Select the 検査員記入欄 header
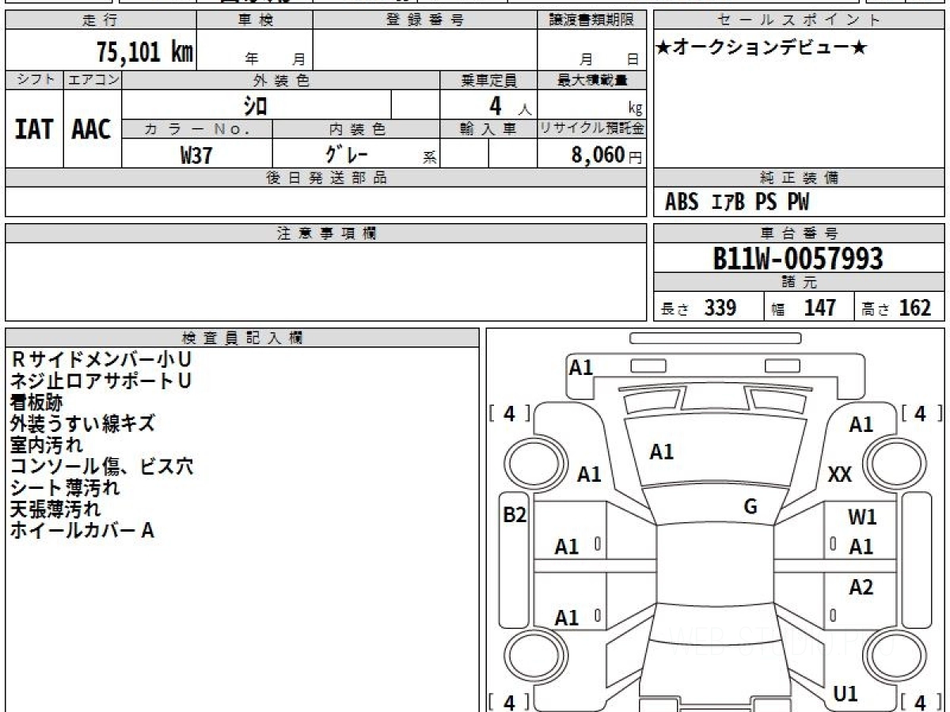 (x=242, y=338)
